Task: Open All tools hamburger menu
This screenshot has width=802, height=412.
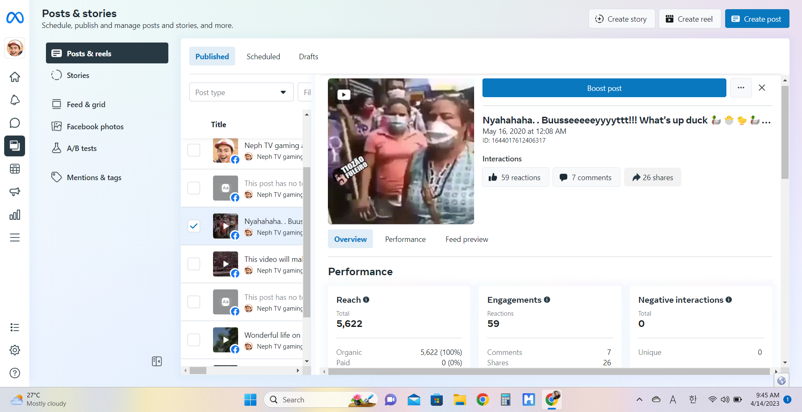Action: click(15, 238)
